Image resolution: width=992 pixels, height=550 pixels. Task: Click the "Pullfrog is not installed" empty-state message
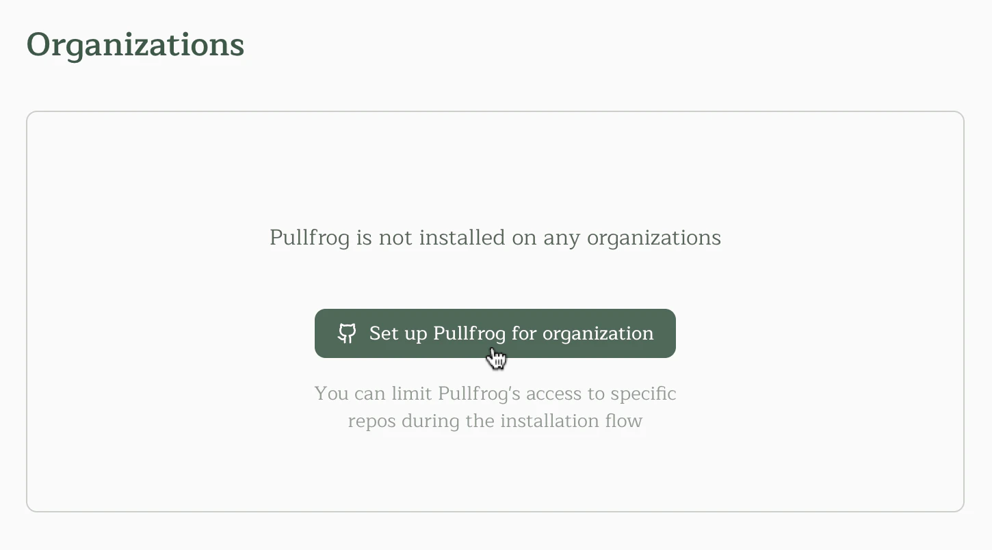pyautogui.click(x=495, y=238)
